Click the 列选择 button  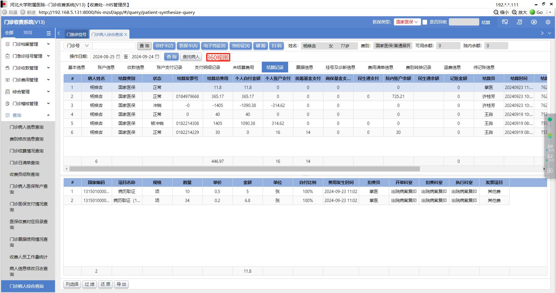point(72,284)
